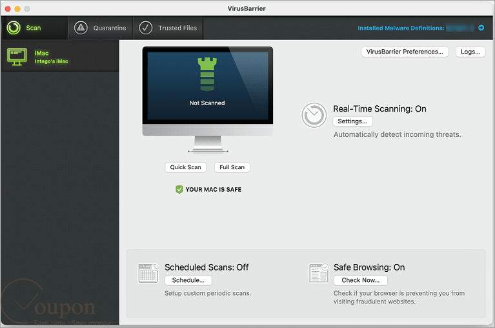
Task: Click the Trusted Files checkmark icon
Action: 146,28
